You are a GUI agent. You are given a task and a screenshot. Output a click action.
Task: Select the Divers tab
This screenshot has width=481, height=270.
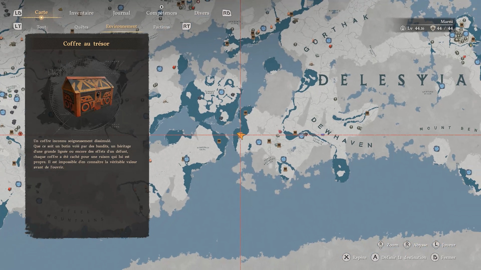coord(202,13)
